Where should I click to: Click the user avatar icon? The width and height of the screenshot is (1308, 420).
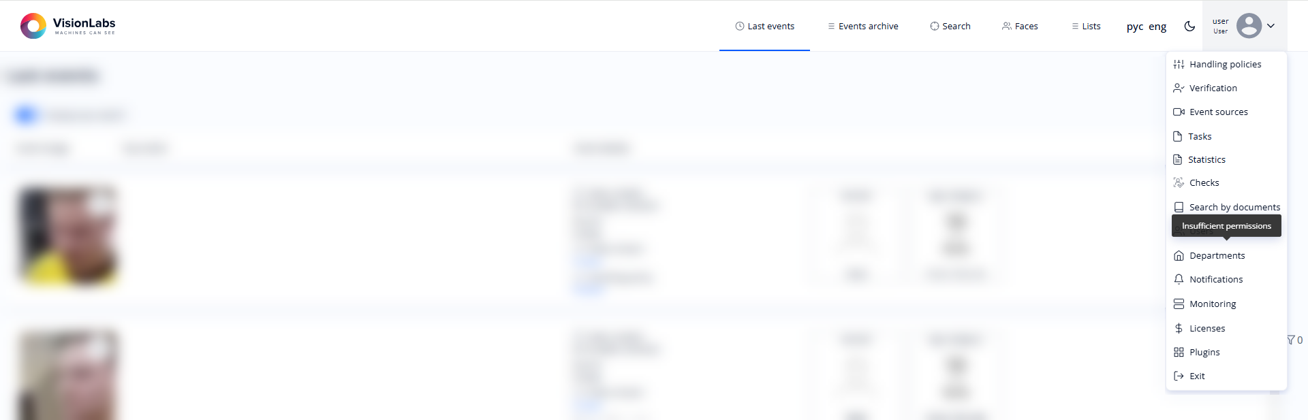(1249, 26)
